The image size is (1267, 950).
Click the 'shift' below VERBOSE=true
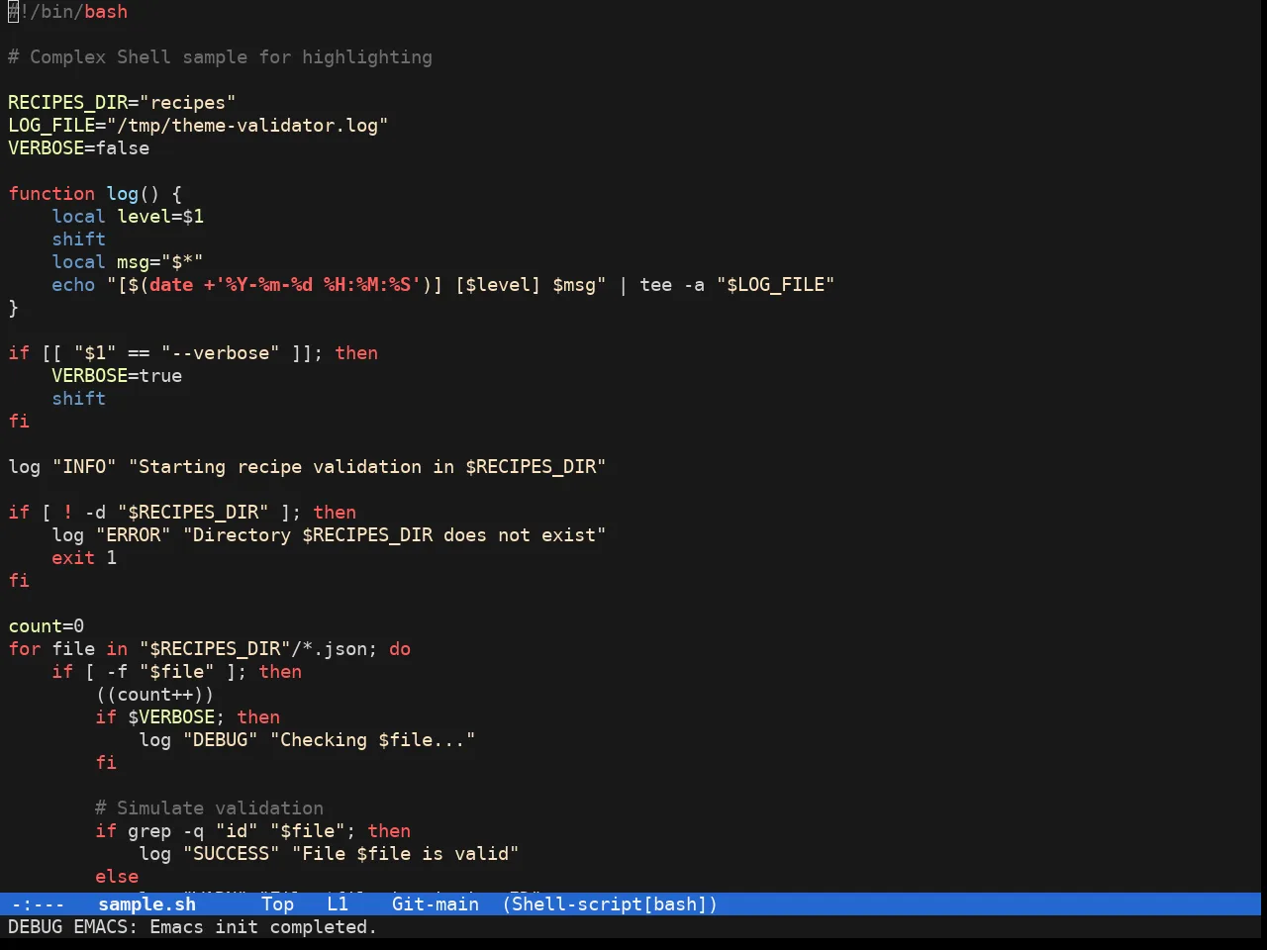pyautogui.click(x=79, y=399)
